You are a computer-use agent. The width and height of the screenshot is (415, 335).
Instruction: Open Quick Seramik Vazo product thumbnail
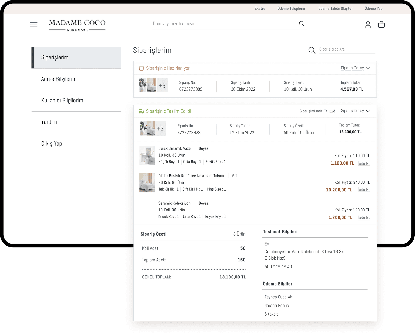[147, 155]
